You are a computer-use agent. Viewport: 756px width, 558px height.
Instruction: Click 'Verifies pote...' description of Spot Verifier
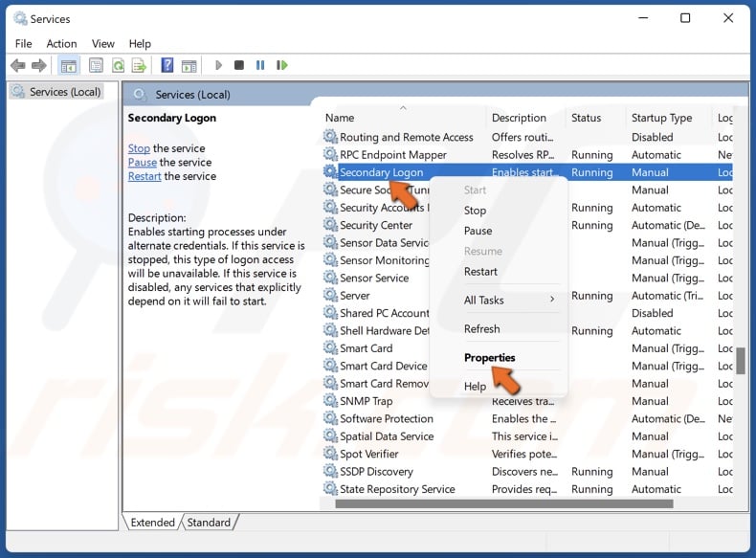tap(524, 454)
